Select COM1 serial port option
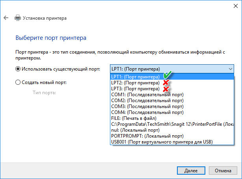The height and width of the screenshot is (179, 242). click(147, 95)
